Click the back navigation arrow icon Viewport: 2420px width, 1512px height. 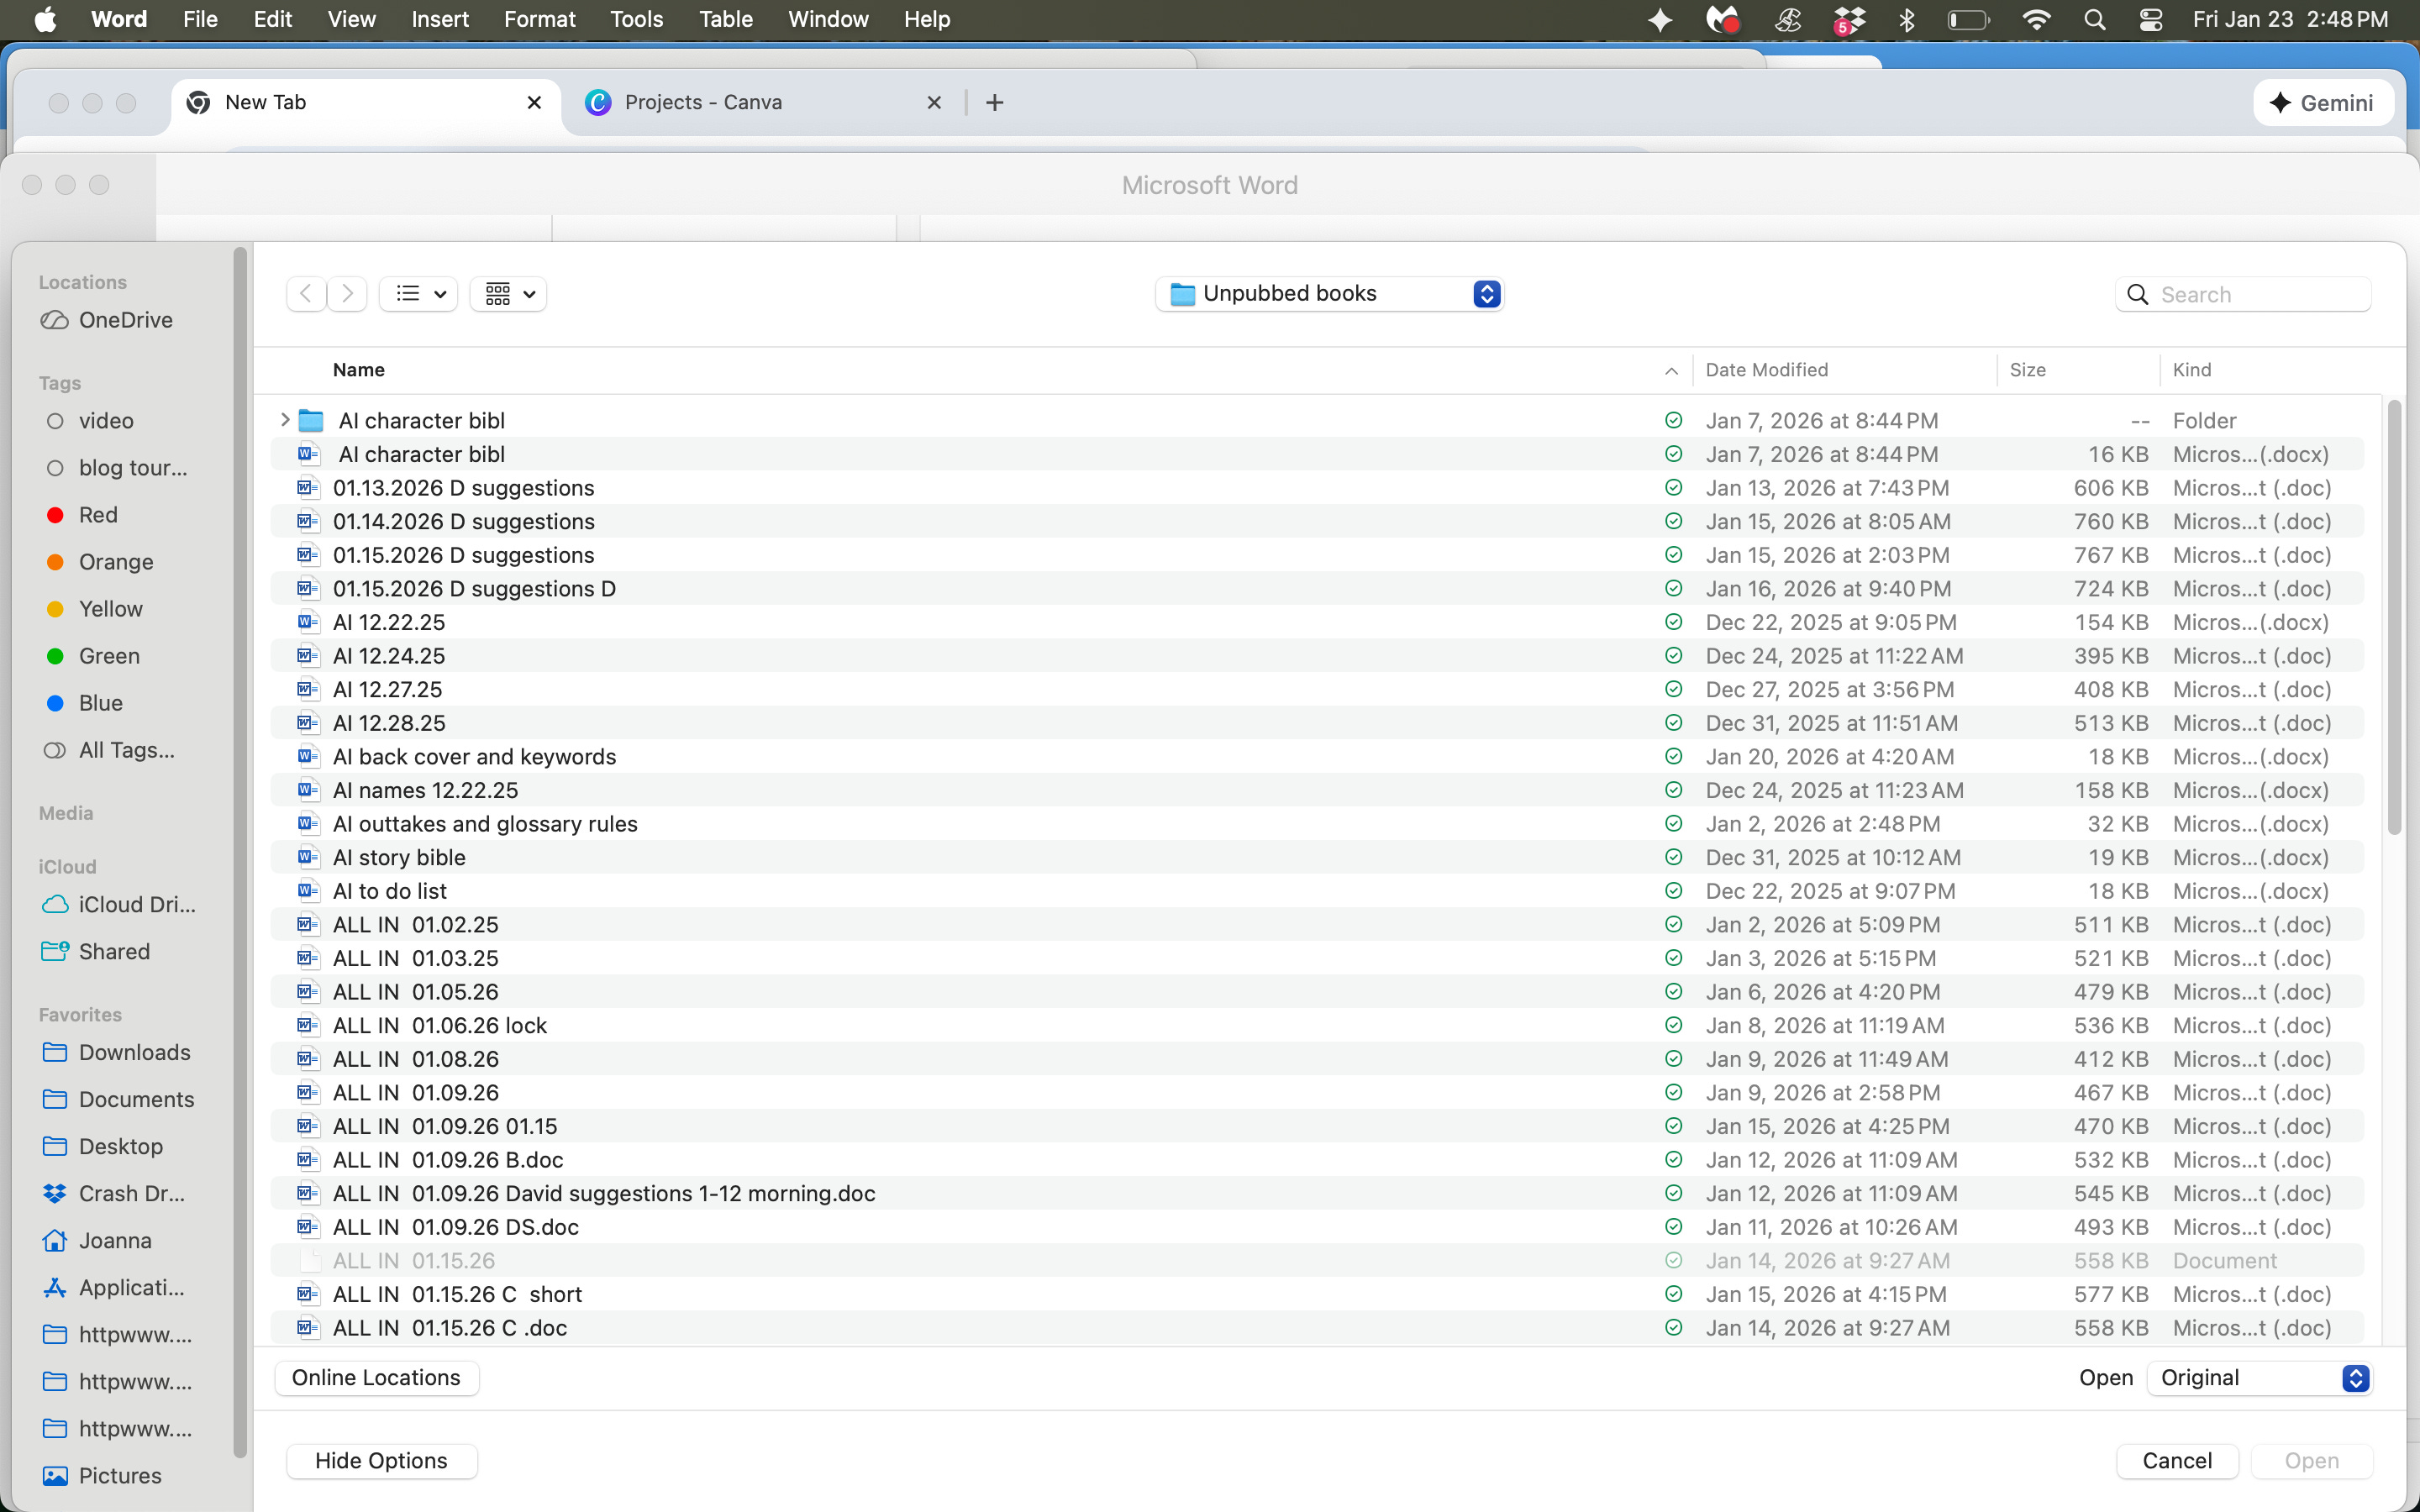pyautogui.click(x=306, y=294)
